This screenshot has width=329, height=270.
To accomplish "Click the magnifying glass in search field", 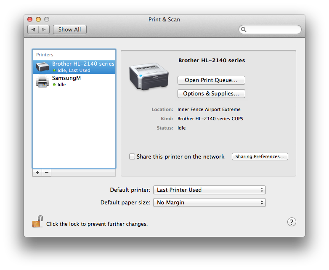I will tap(244, 29).
